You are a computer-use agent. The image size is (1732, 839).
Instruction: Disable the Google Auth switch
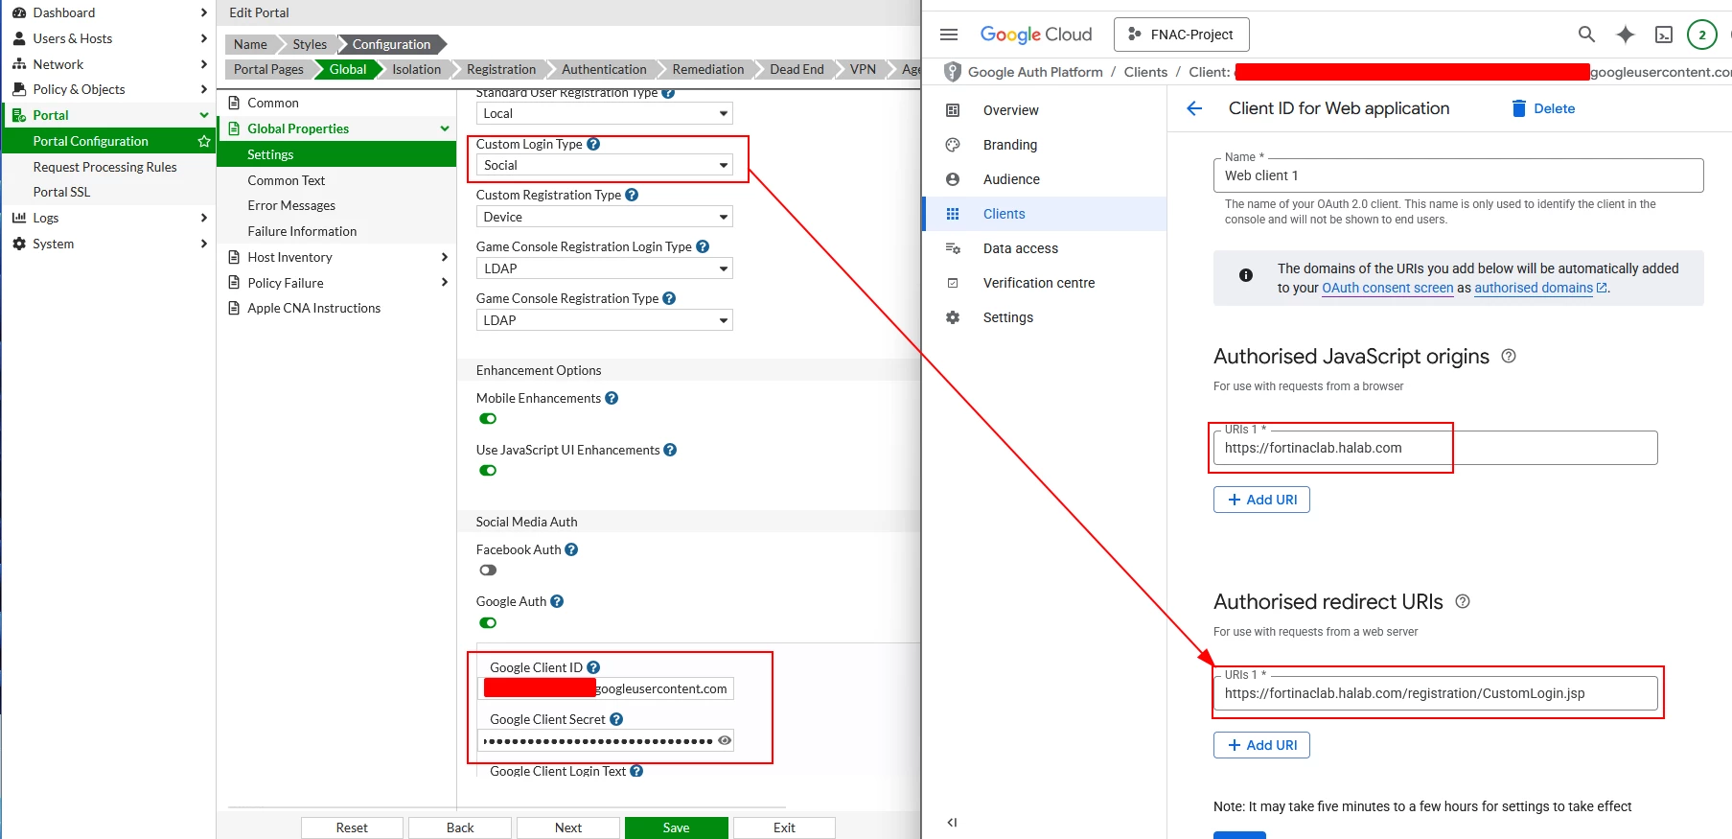[488, 623]
